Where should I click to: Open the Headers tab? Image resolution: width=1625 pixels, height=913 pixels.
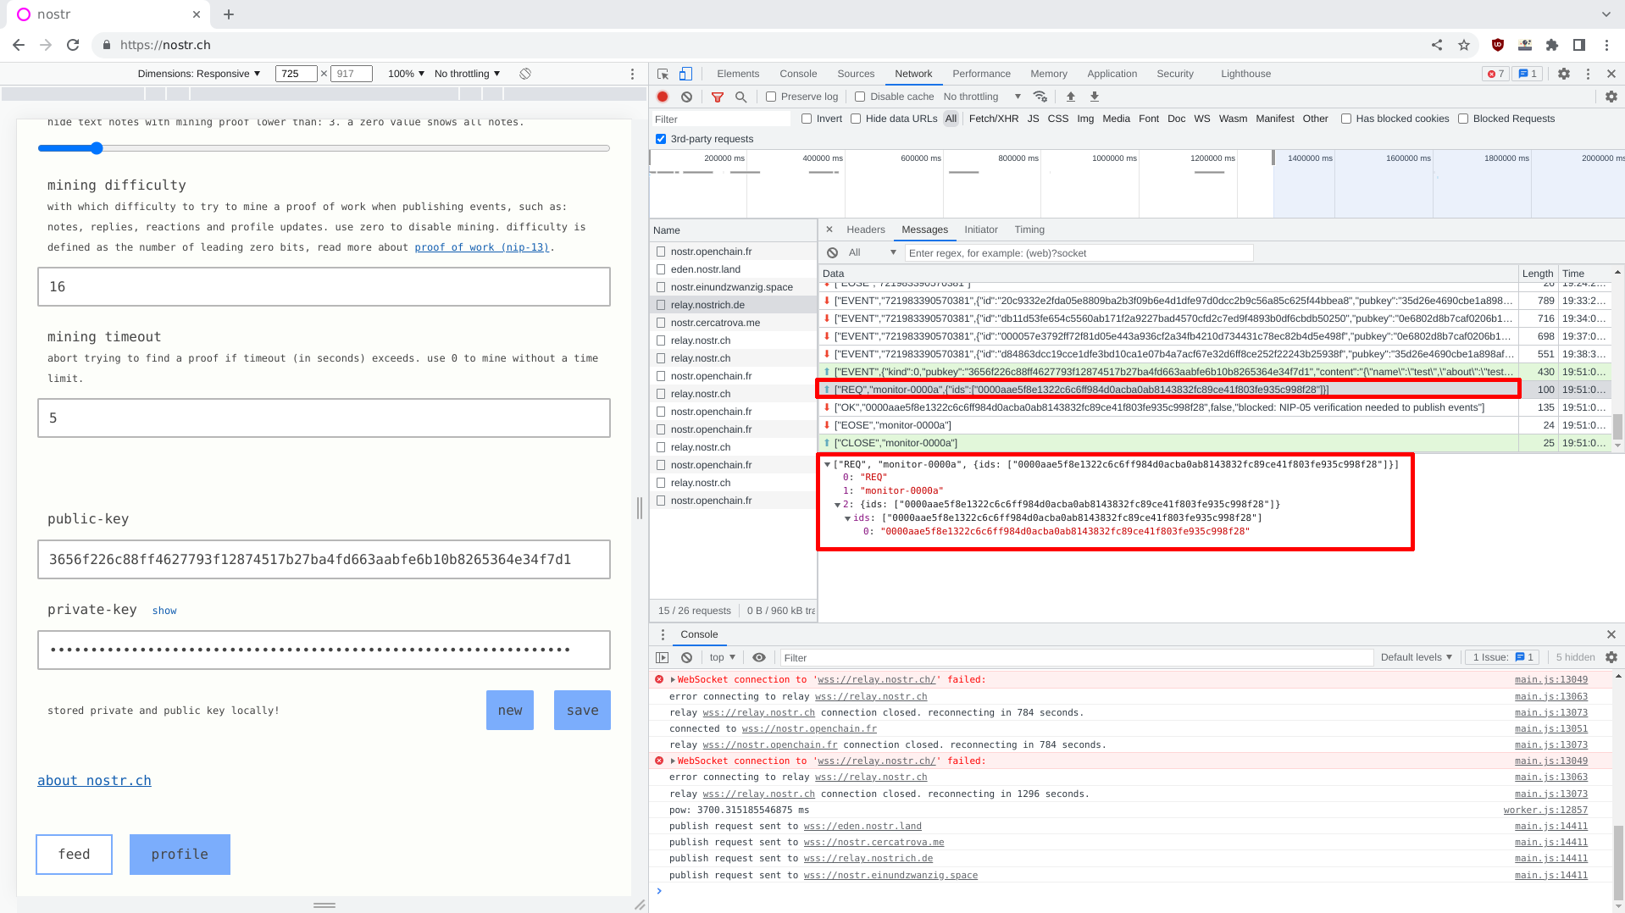[x=865, y=230]
